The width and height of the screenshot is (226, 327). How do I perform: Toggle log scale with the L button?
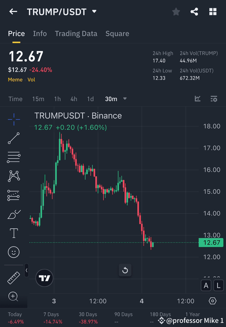pos(218,285)
